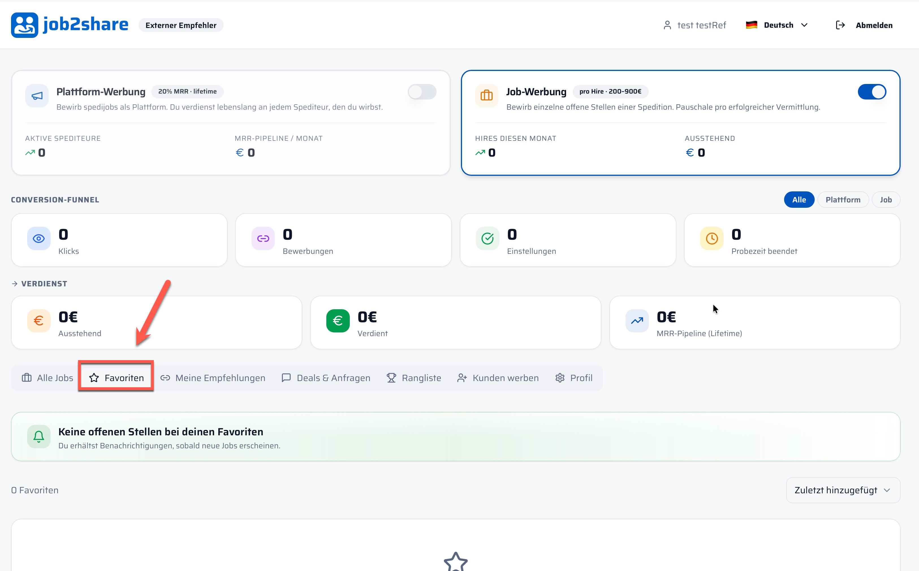Click the star icon in the empty favorites area
Image resolution: width=919 pixels, height=571 pixels.
(x=456, y=562)
